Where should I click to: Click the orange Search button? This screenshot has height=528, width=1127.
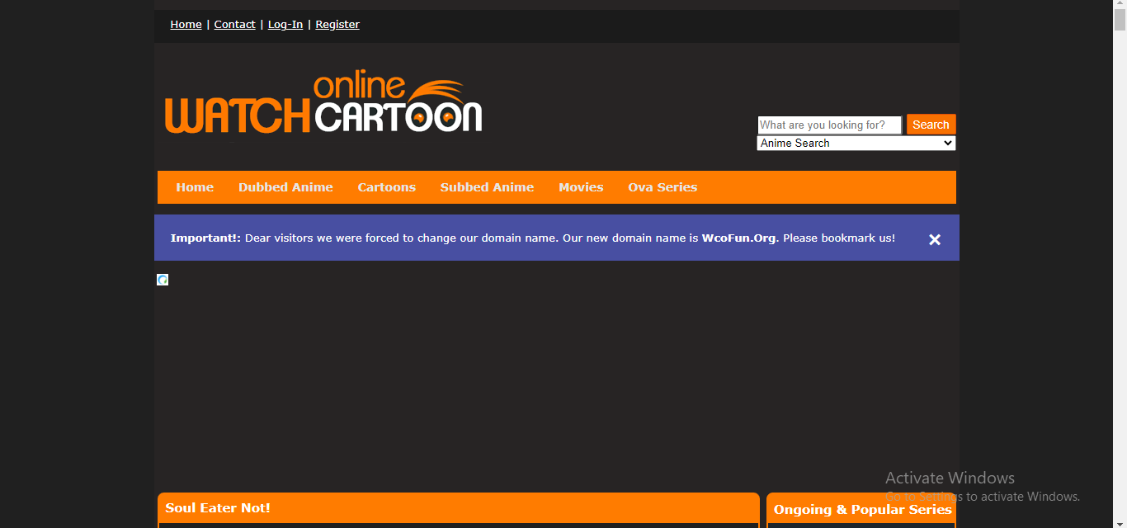tap(931, 125)
